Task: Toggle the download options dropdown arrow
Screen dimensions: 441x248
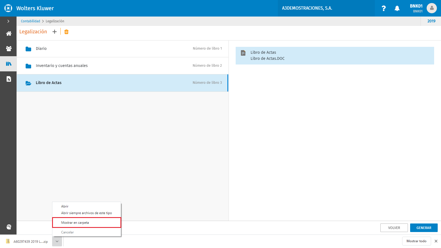Action: (57, 241)
